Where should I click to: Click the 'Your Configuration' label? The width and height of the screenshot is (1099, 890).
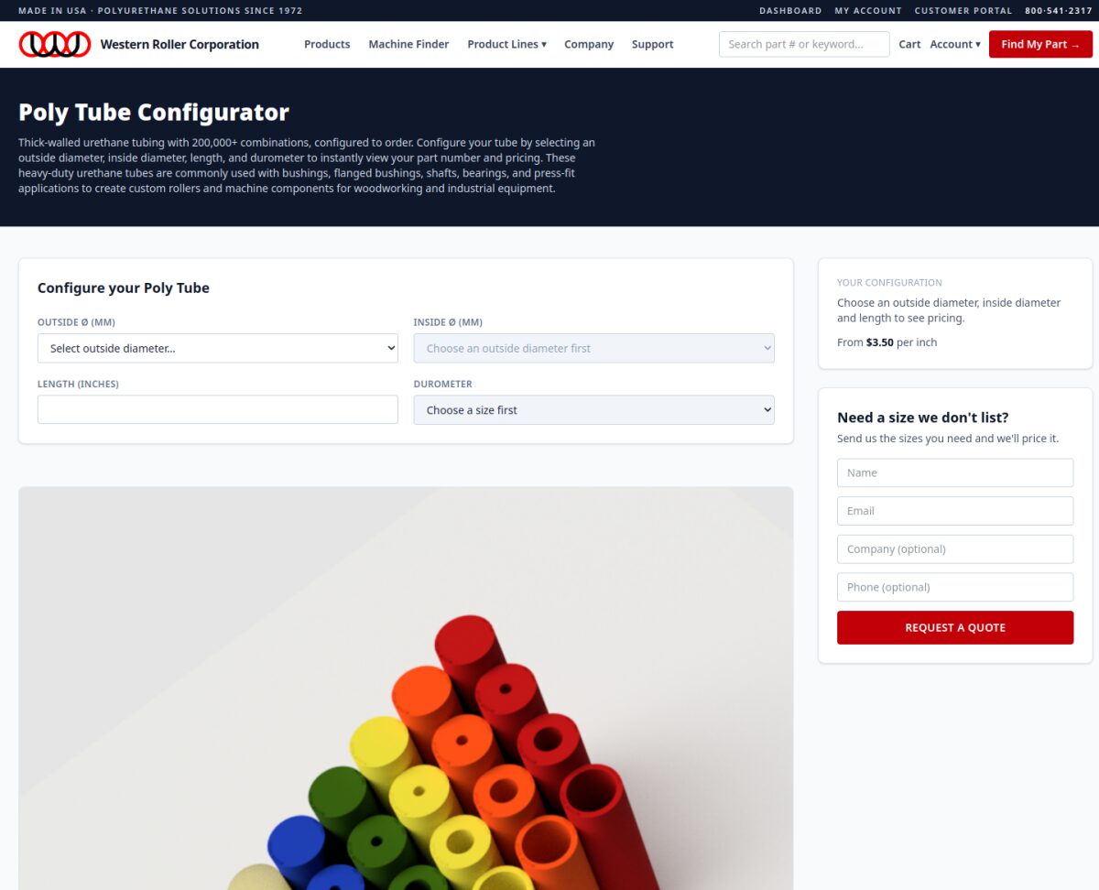coord(889,283)
